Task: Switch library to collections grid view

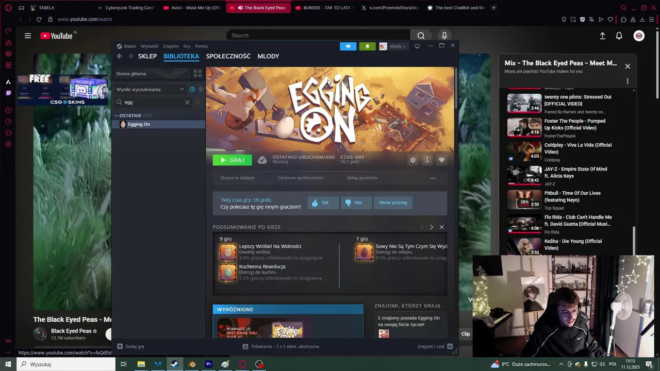Action: (197, 74)
